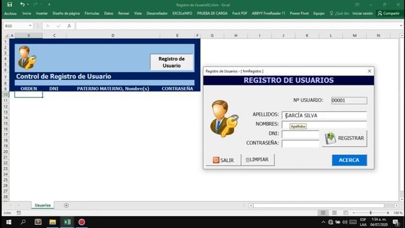This screenshot has height=228, width=405.
Task: Open the Vista ribbon tab
Action: coord(138,13)
